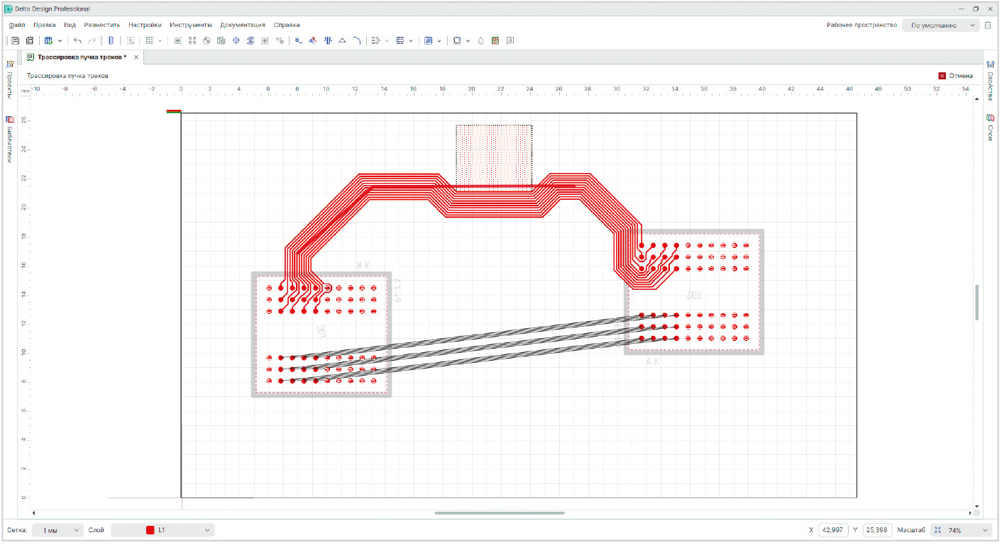Open the Свойства side panel
Screen dimensions: 1002x545
click(x=990, y=80)
